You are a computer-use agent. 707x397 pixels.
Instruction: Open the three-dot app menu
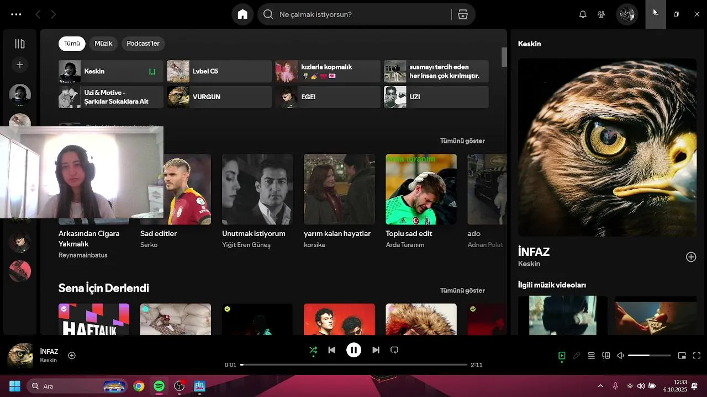(x=16, y=14)
